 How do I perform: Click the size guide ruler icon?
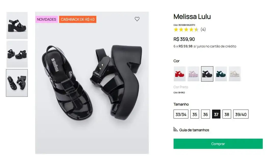[x=175, y=129]
